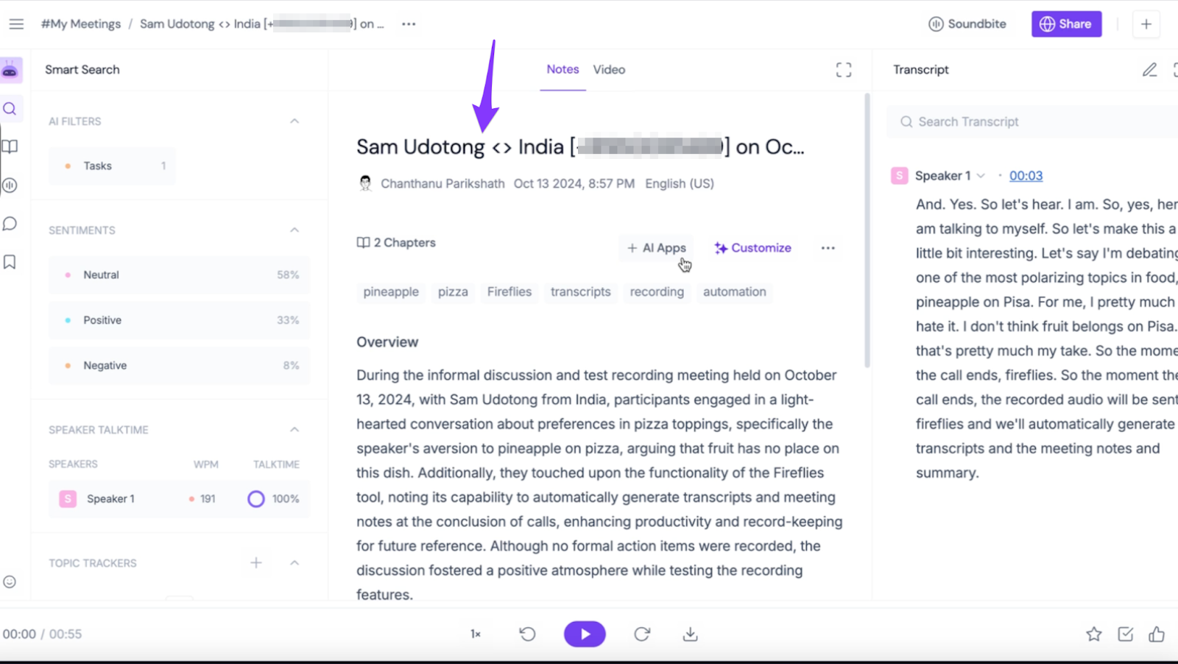Jump to transcript timestamp 00:03
1178x664 pixels.
pyautogui.click(x=1026, y=176)
